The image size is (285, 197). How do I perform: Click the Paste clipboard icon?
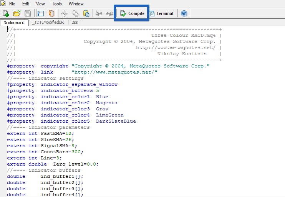86,13
